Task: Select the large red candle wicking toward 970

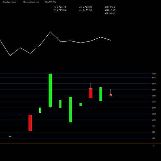Action: click(x=30, y=123)
